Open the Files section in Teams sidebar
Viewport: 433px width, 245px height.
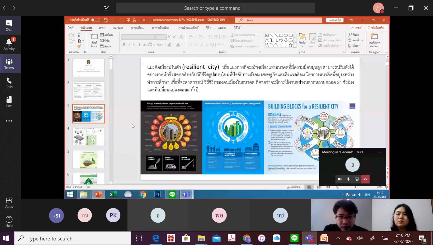9,102
